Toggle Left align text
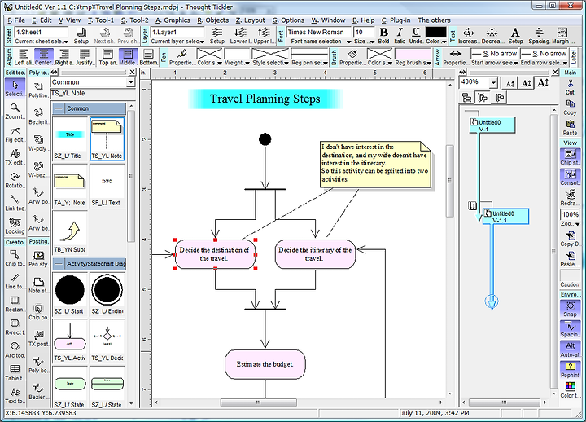 tap(24, 57)
